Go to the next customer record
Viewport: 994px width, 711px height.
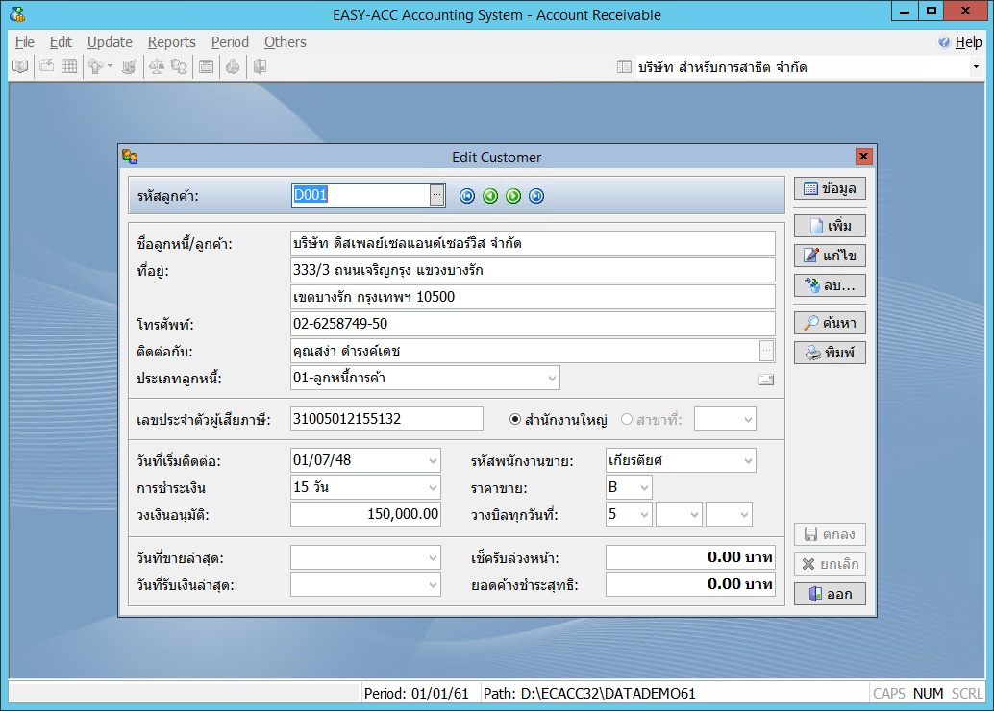click(x=513, y=196)
